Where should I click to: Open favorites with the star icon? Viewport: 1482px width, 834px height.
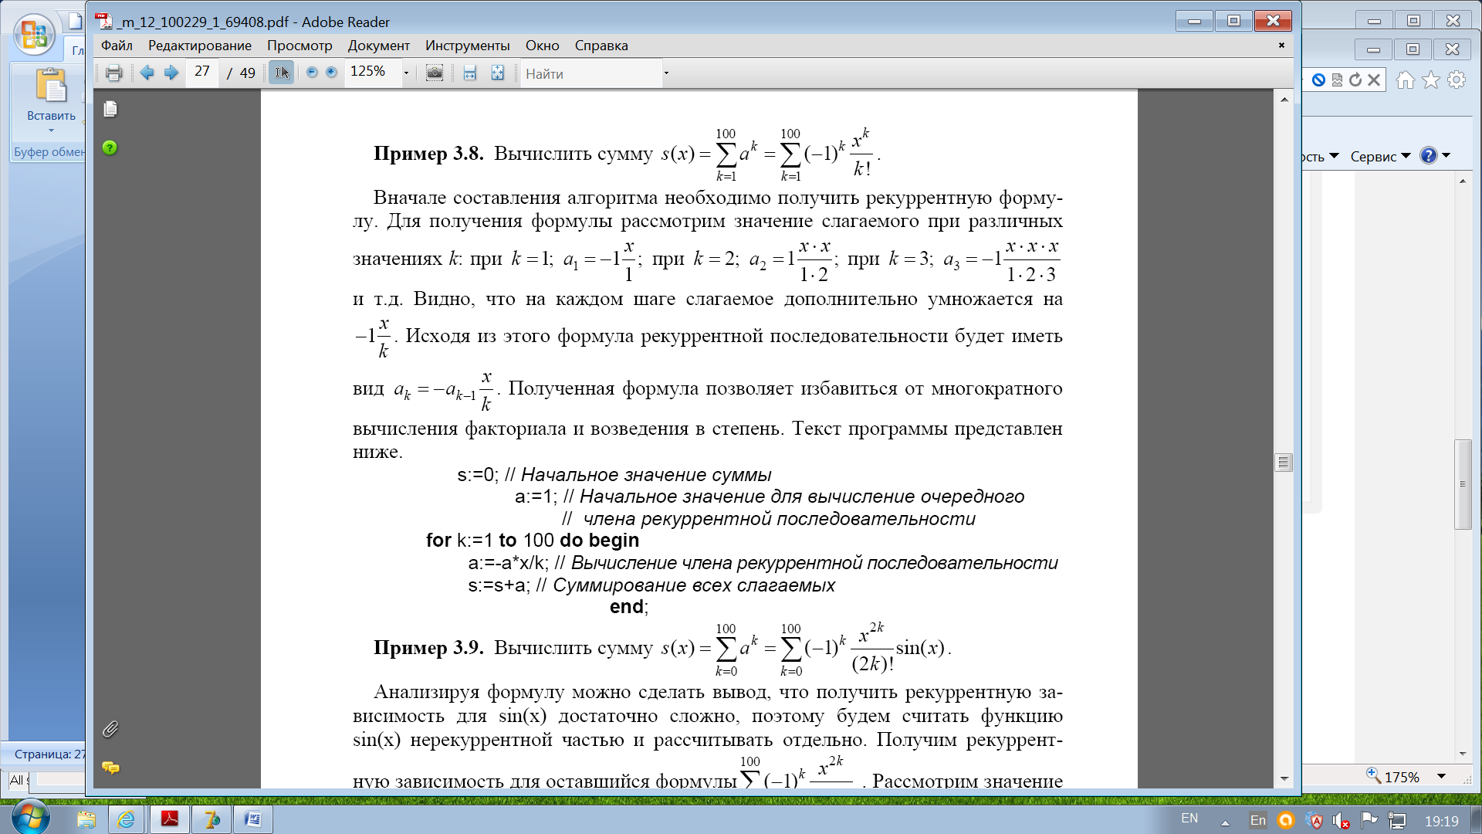[x=1431, y=80]
